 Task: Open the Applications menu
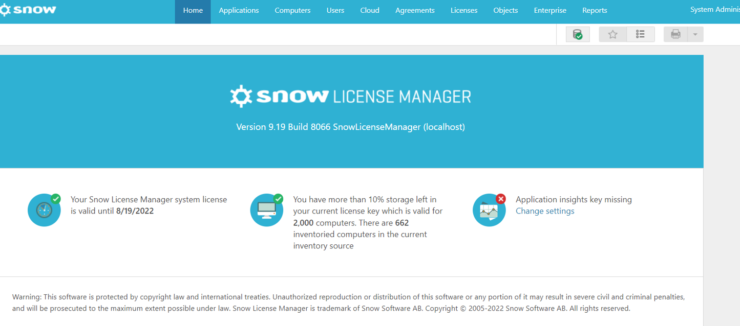pyautogui.click(x=239, y=10)
